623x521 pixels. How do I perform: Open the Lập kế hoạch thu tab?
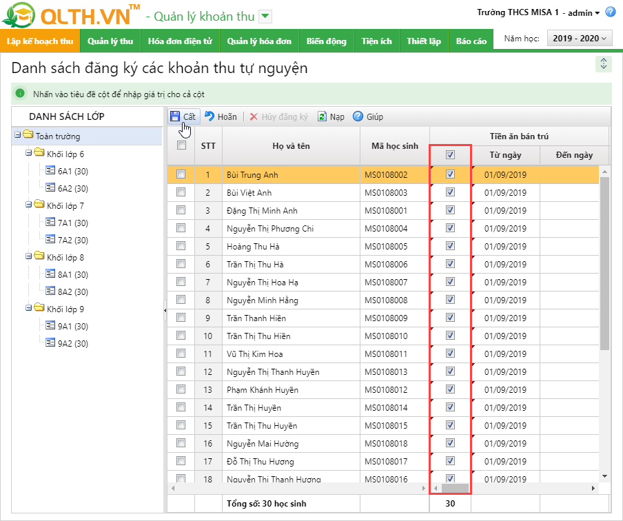[40, 41]
